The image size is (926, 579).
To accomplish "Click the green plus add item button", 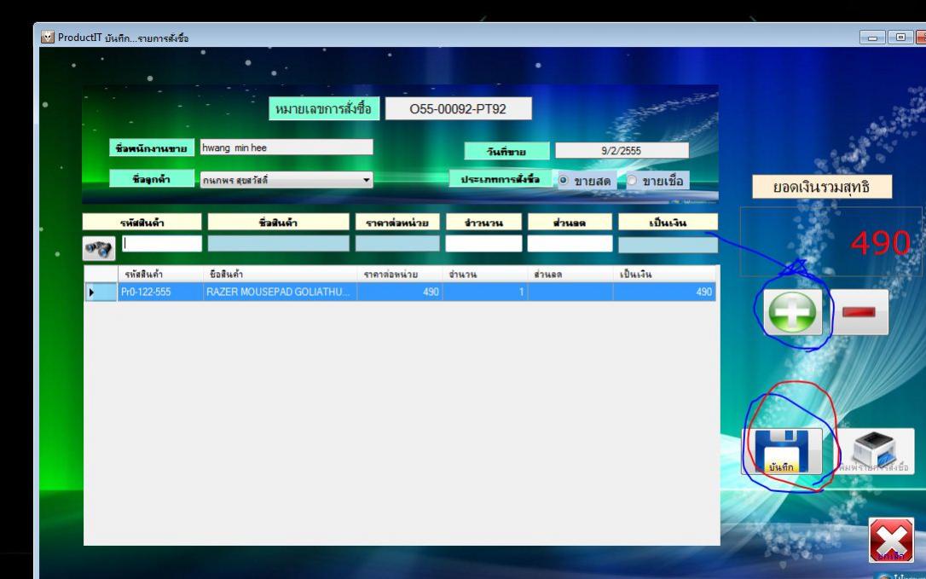I will pyautogui.click(x=792, y=313).
